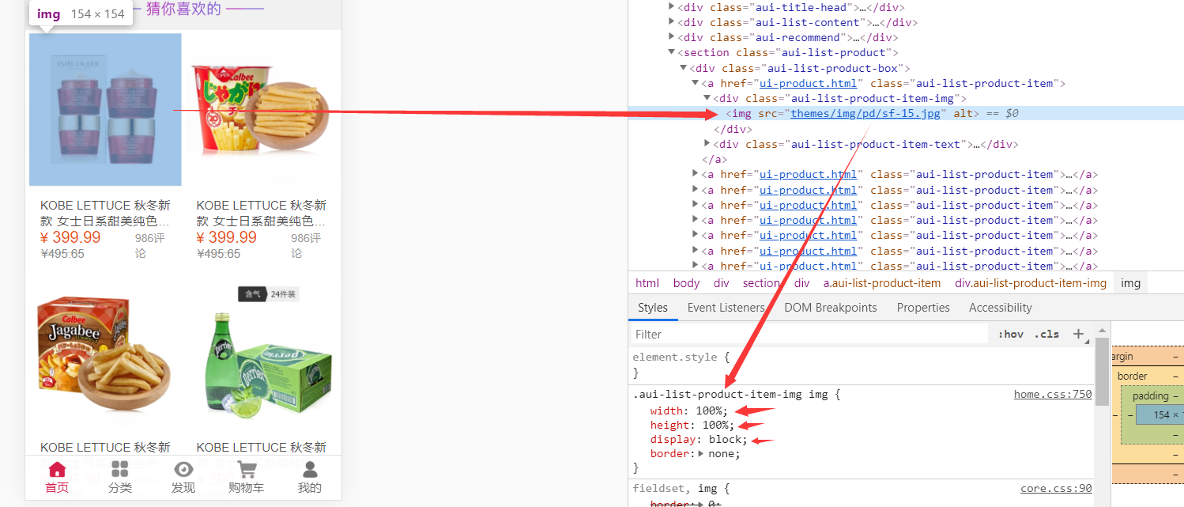1184x507 pixels.
Task: Switch to the Event Listeners tab
Action: tap(726, 308)
